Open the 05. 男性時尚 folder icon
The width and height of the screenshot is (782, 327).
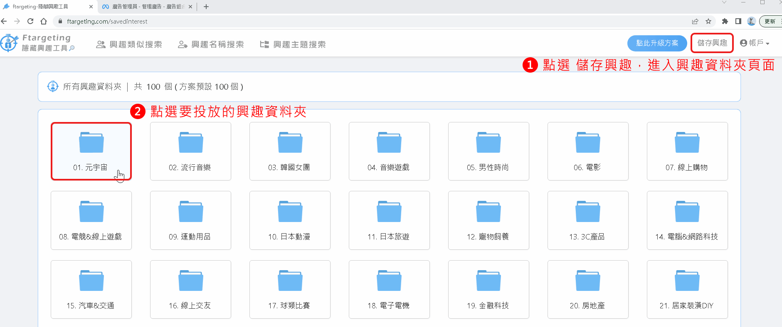[x=488, y=142]
